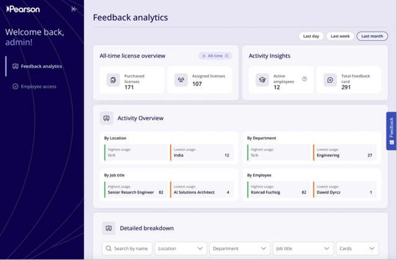Click the Active employees graduation cap icon
This screenshot has height=260, width=397.
pos(262,80)
